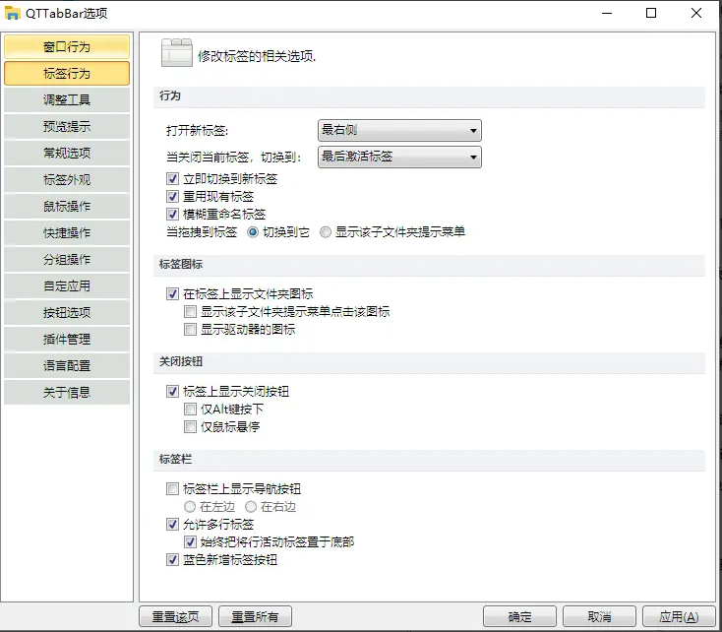Viewport: 722px width, 632px height.
Task: Enable 显示驱动器的图标 checkbox
Action: coord(190,329)
